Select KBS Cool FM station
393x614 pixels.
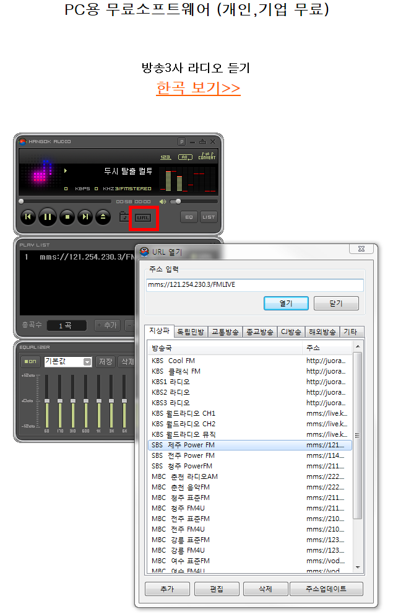click(x=250, y=361)
